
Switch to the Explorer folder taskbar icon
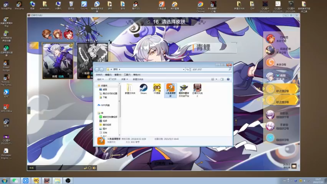(57, 181)
